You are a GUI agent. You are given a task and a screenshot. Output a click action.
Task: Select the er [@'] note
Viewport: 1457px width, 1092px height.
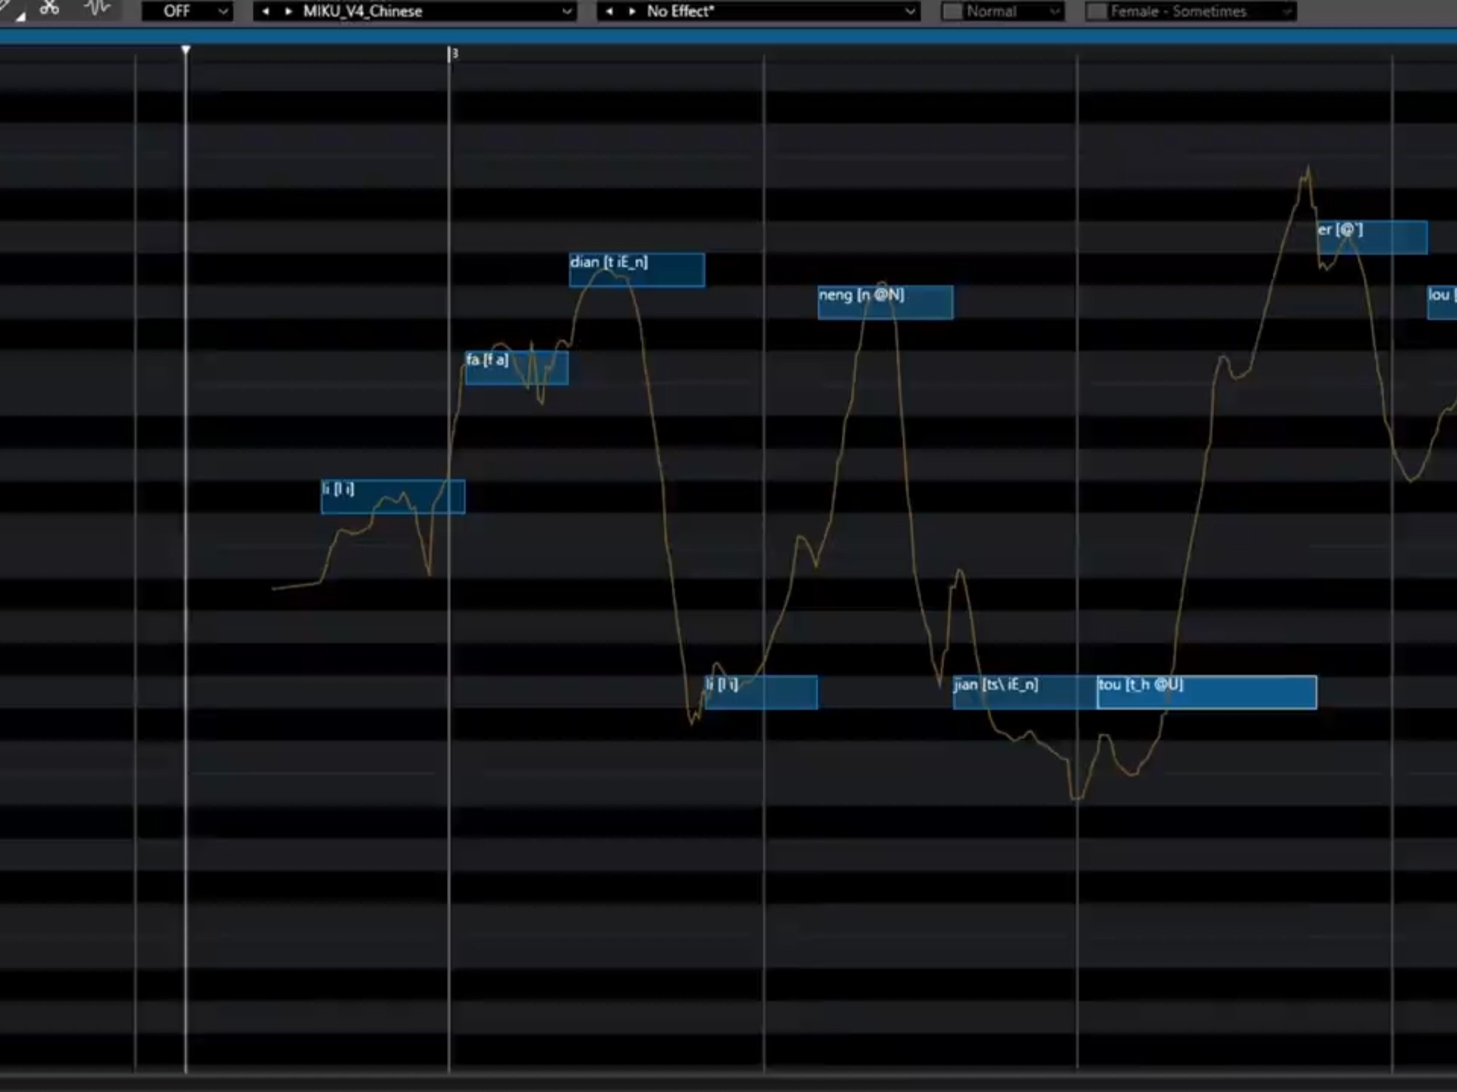(1372, 237)
